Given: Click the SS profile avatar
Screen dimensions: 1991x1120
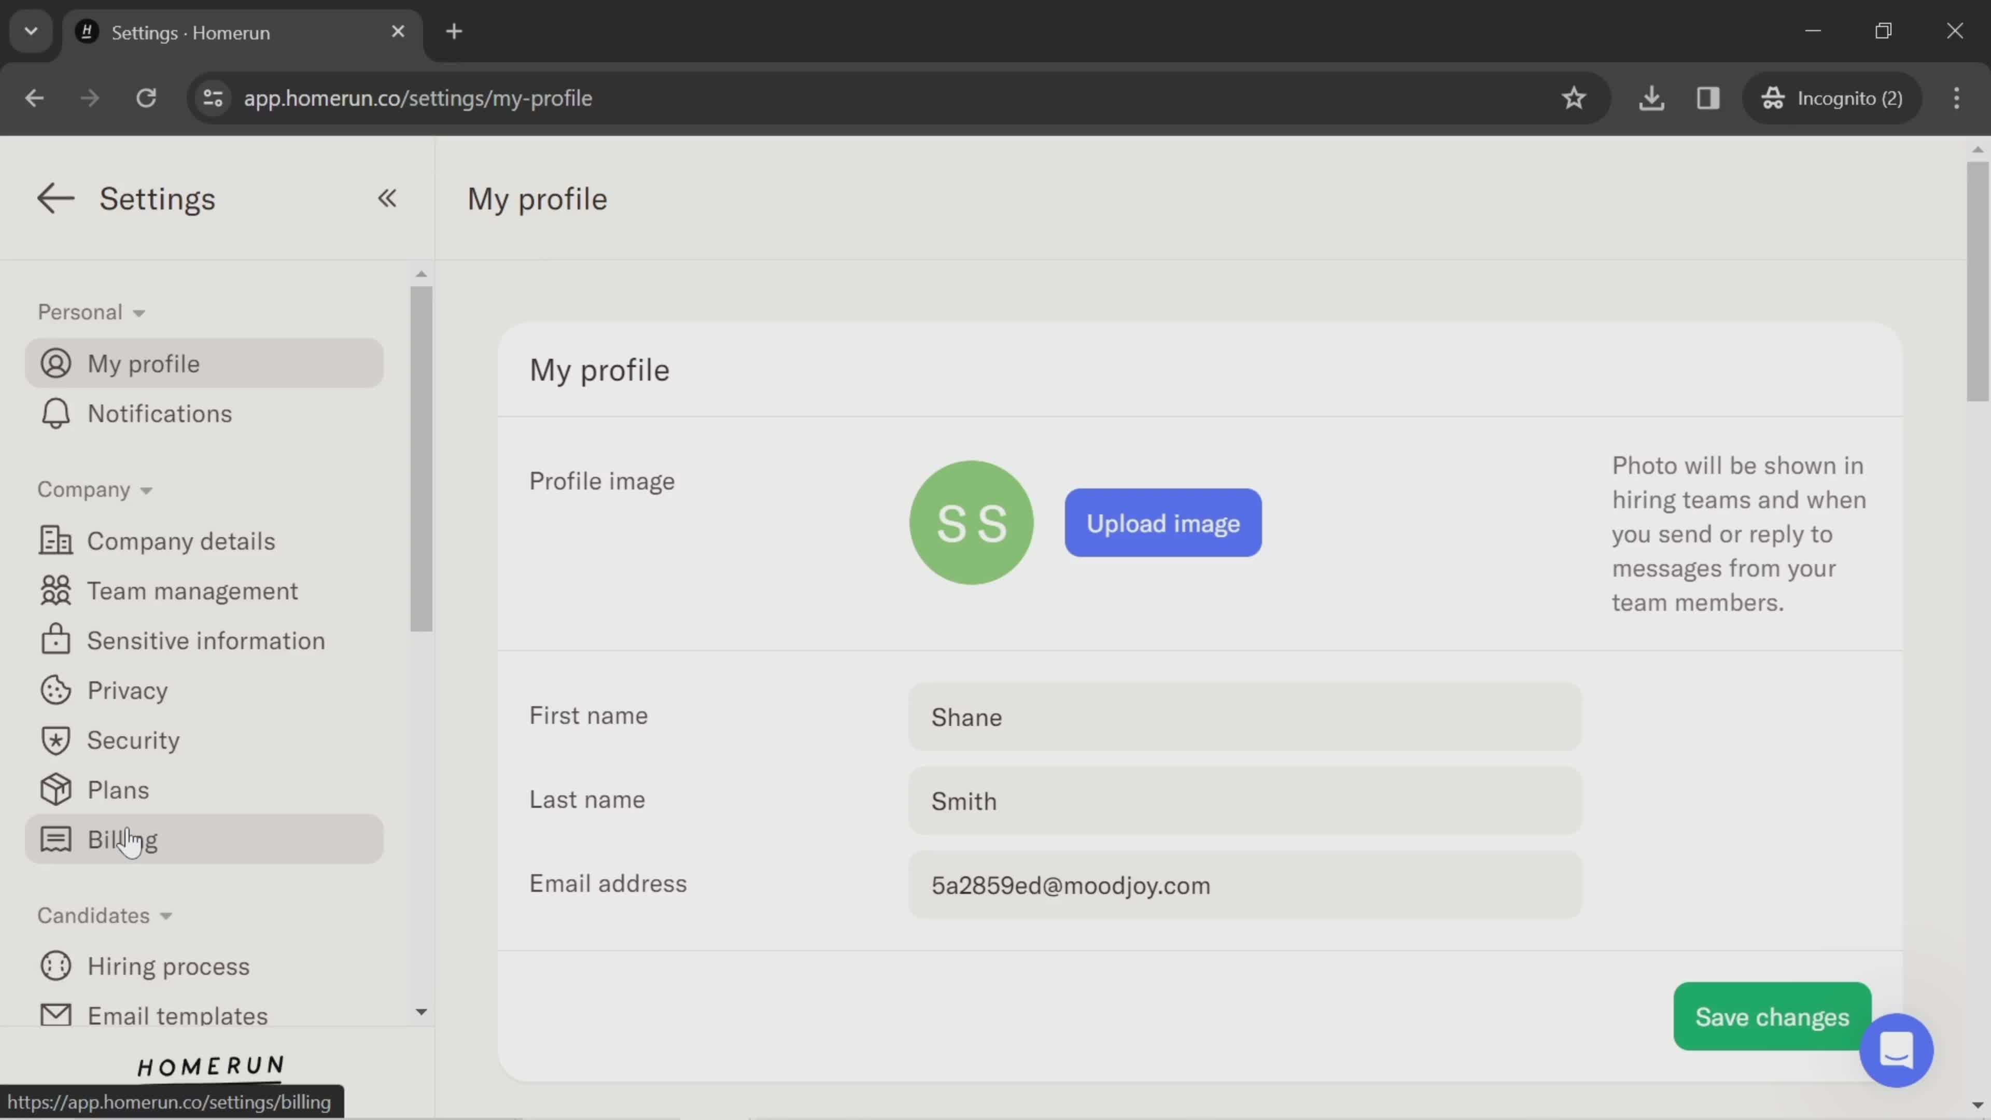Looking at the screenshot, I should pos(971,523).
